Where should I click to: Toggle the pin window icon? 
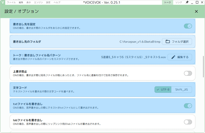coord(187,2)
